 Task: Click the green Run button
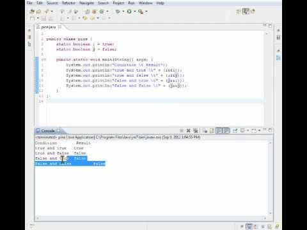[129, 11]
